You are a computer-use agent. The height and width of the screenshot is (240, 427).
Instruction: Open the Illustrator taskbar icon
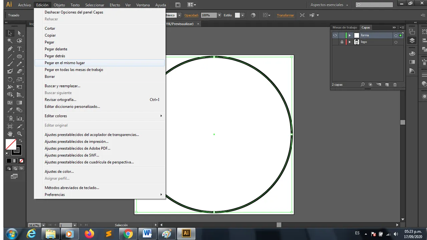pyautogui.click(x=186, y=233)
